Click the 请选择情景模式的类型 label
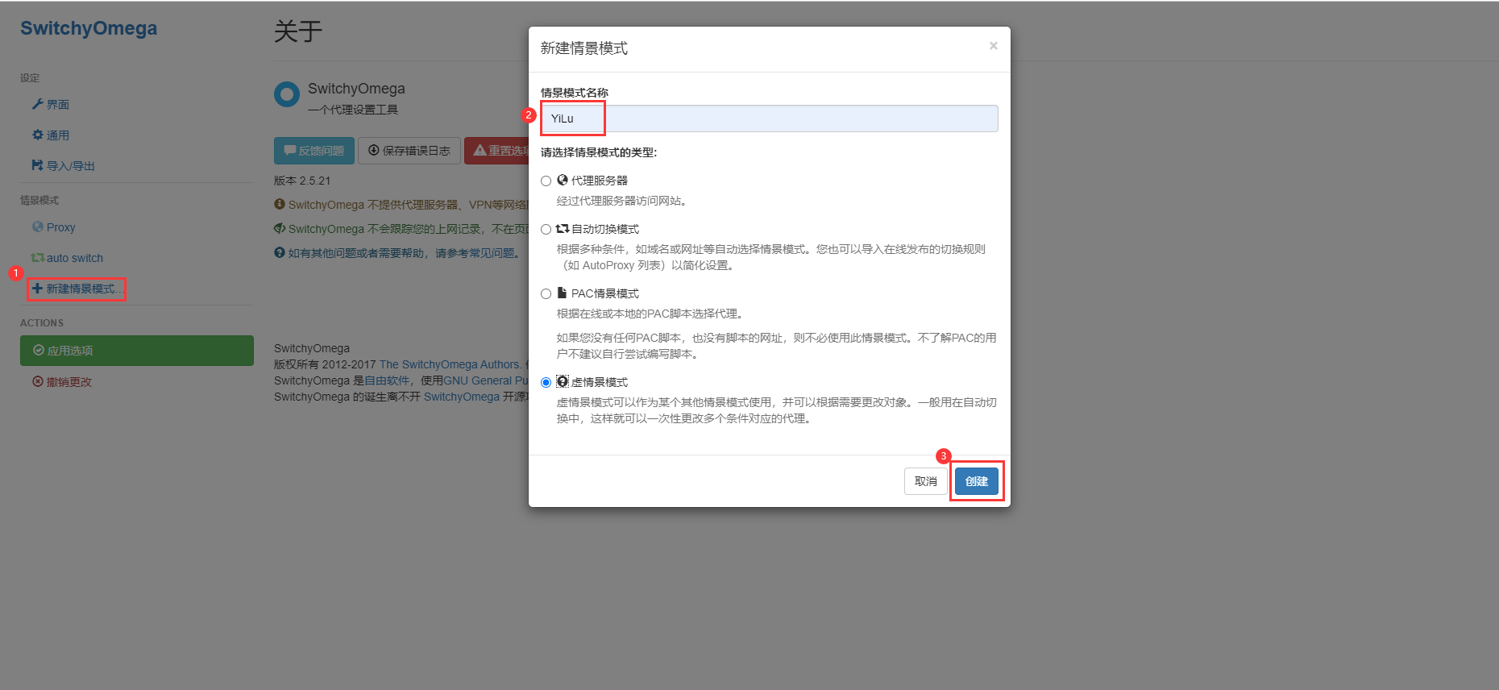 (x=599, y=152)
